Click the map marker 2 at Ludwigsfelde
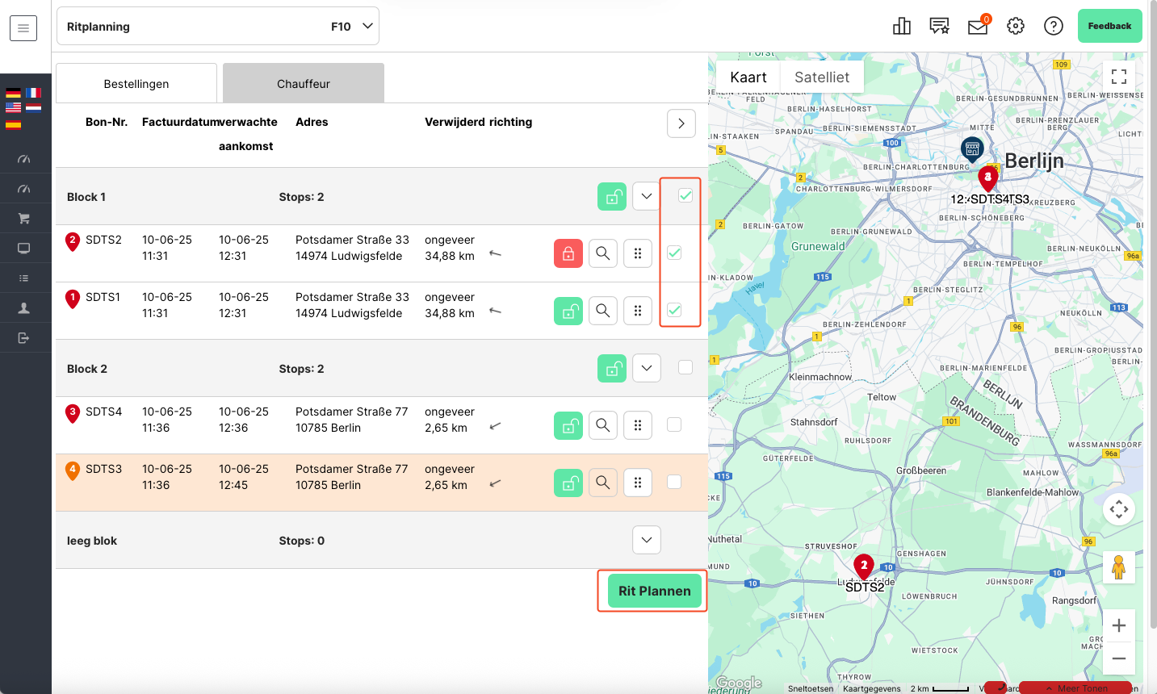1157x694 pixels. [x=864, y=566]
